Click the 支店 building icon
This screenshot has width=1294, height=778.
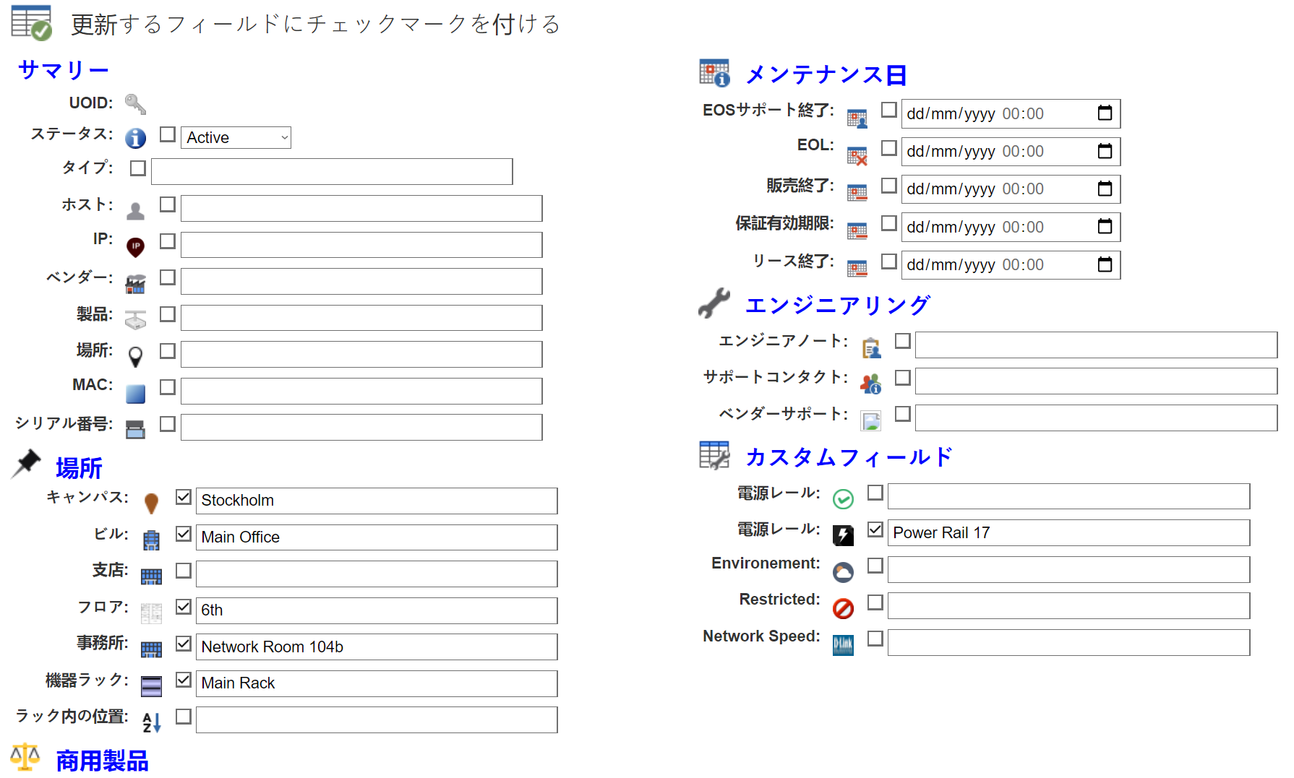(151, 576)
